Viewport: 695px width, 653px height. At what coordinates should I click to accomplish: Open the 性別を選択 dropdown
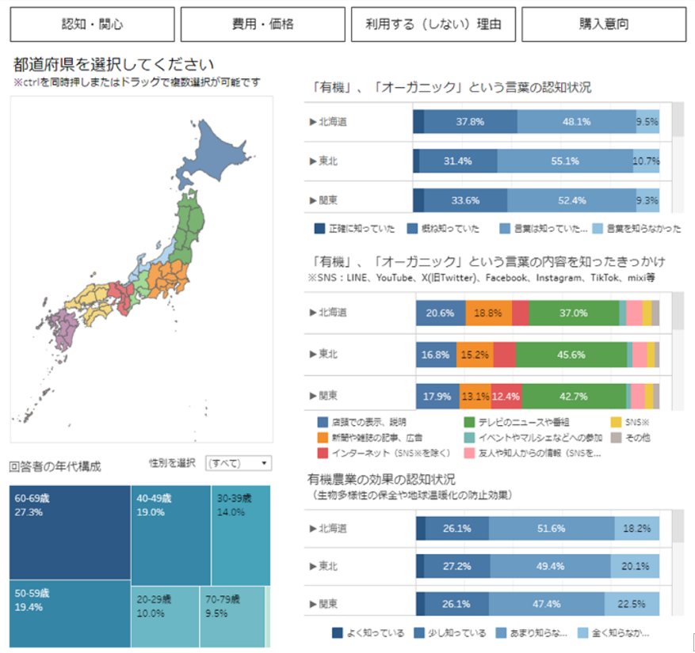point(237,463)
